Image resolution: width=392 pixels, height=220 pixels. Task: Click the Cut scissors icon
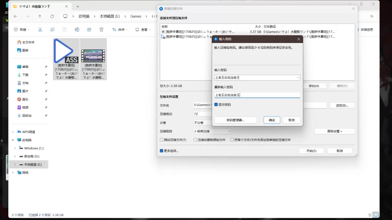pyautogui.click(x=40, y=29)
